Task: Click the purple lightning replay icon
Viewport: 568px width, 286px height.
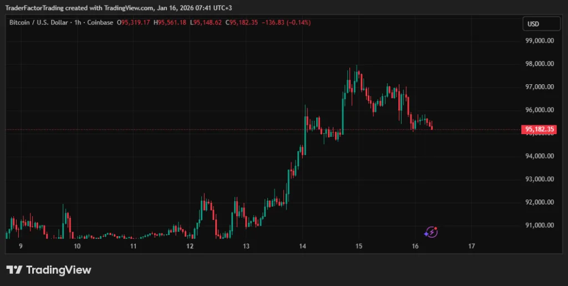Action: tap(432, 232)
